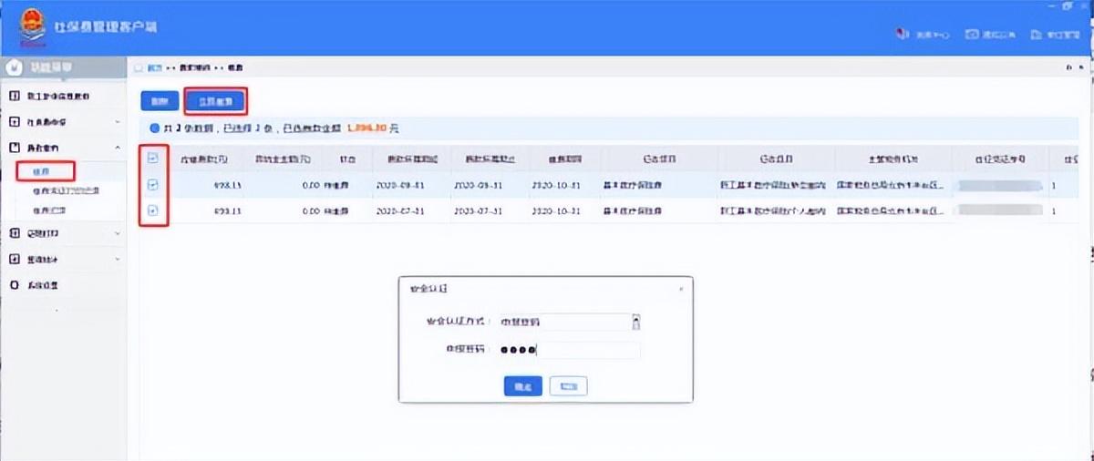Cancel the security authentication dialog
The height and width of the screenshot is (461, 1094).
pos(568,386)
